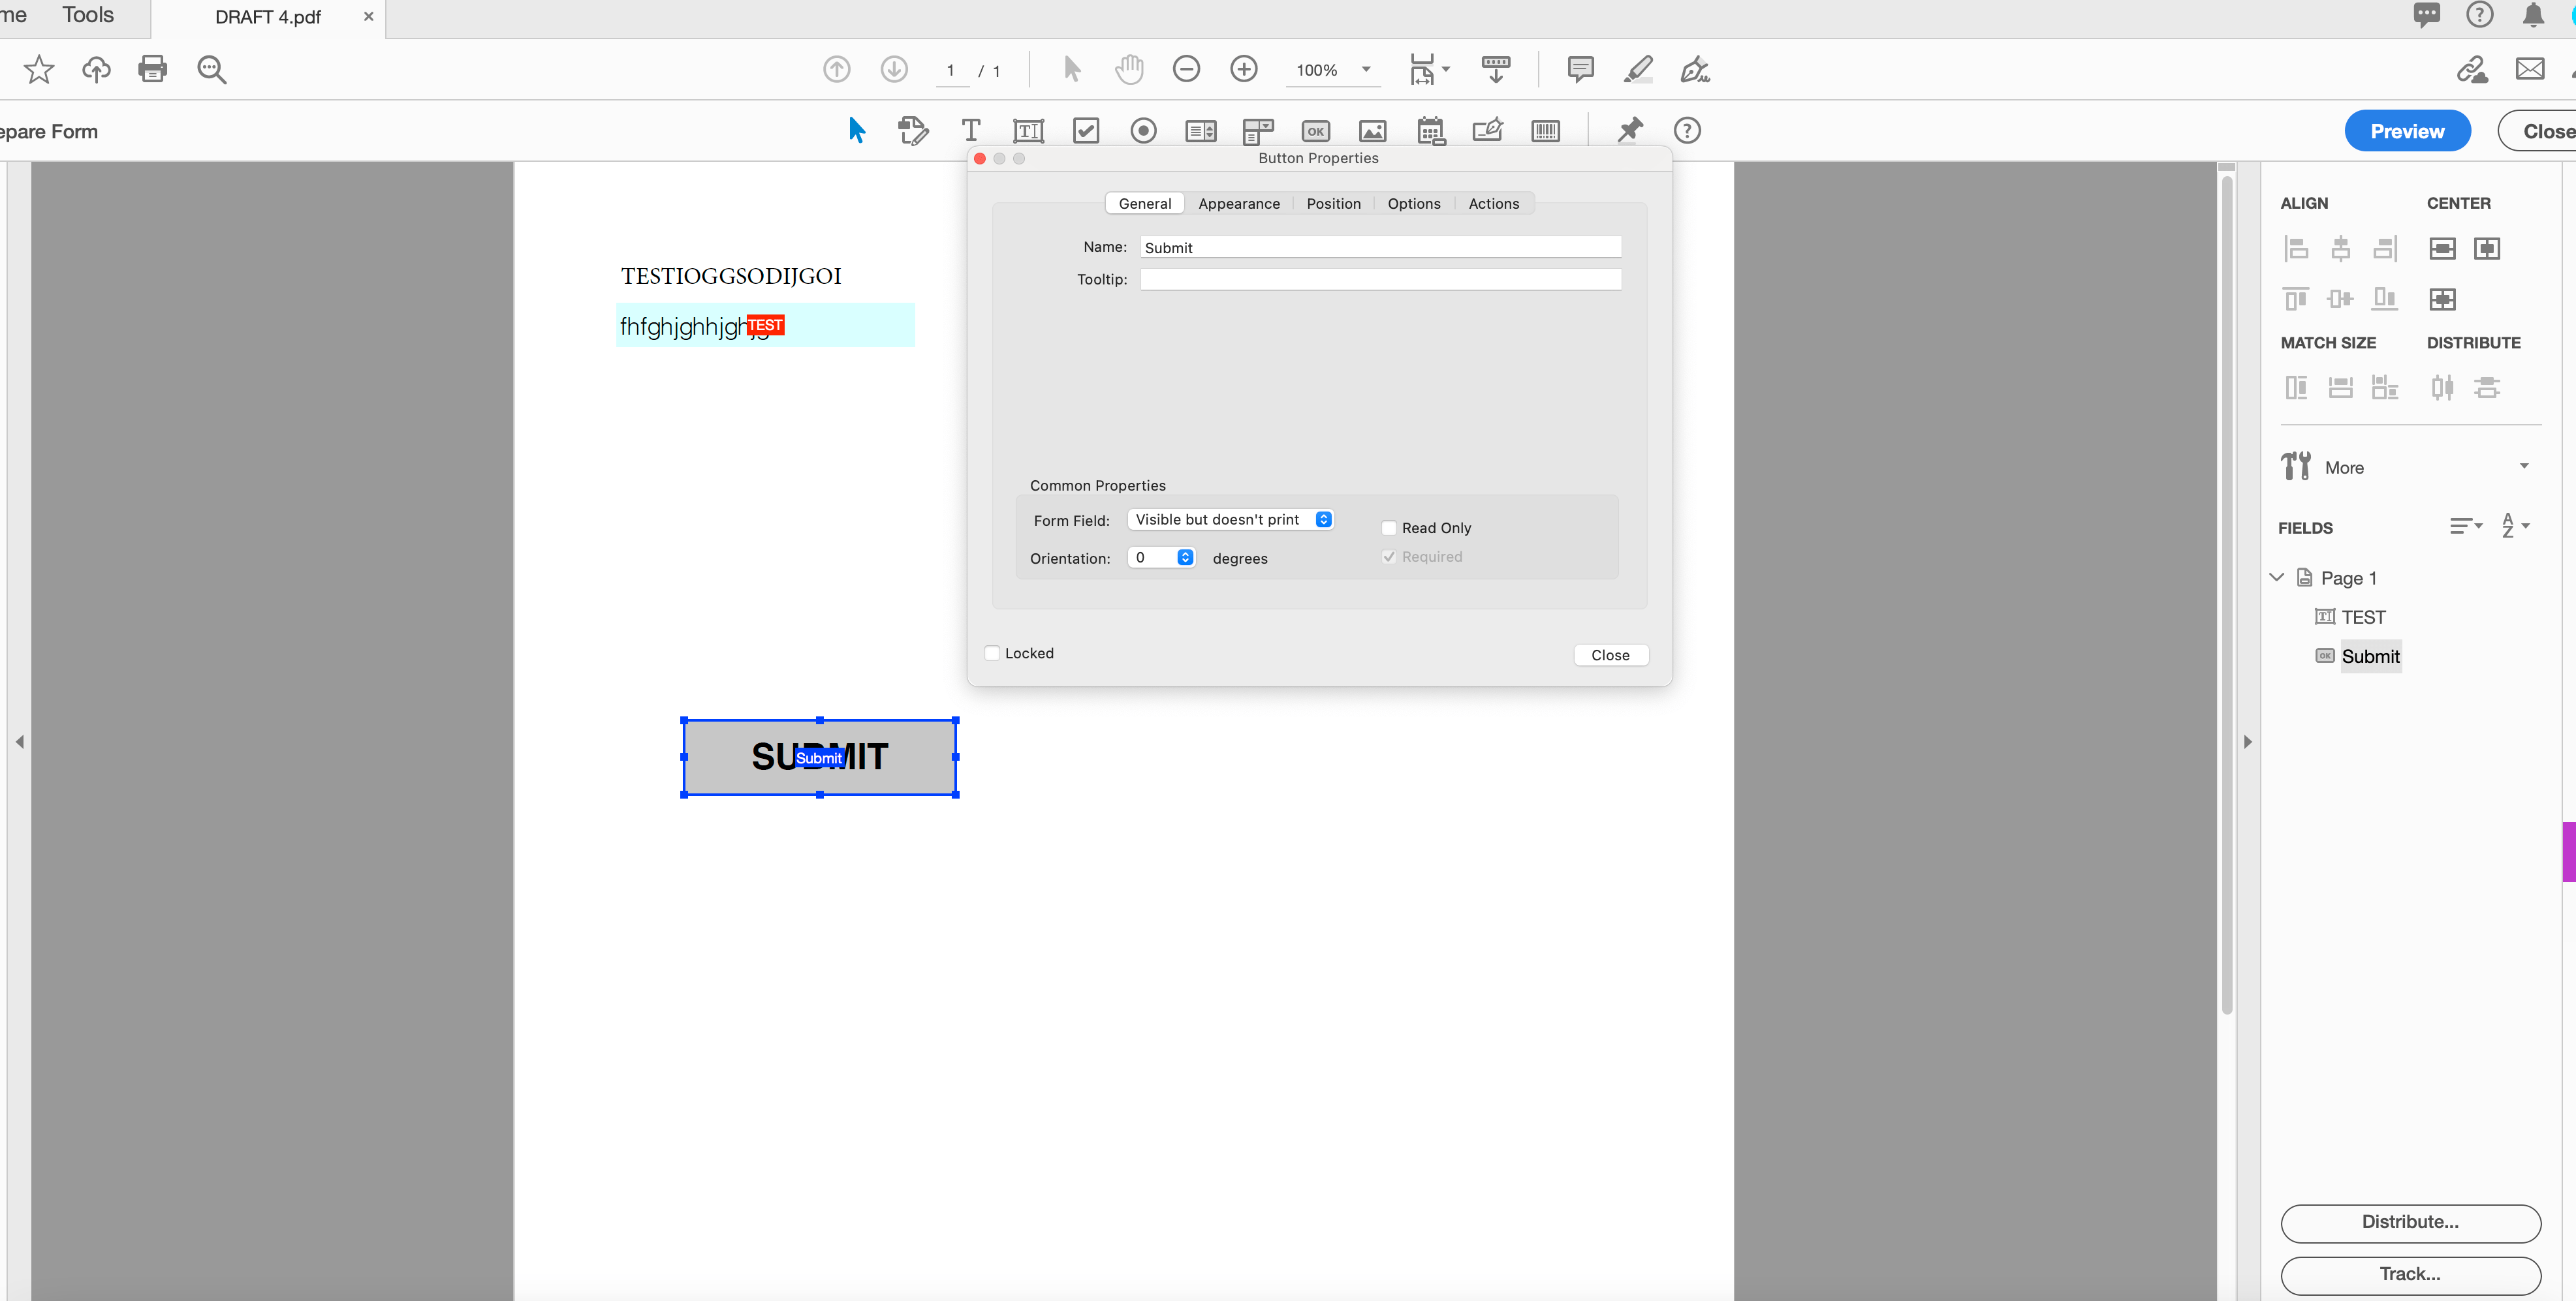Select the Text Field tool
Viewport: 2576px width, 1301px height.
pyautogui.click(x=1028, y=131)
